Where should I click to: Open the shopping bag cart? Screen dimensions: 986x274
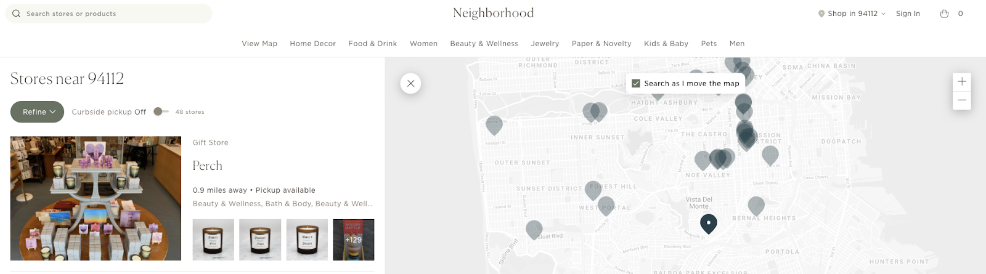[944, 14]
